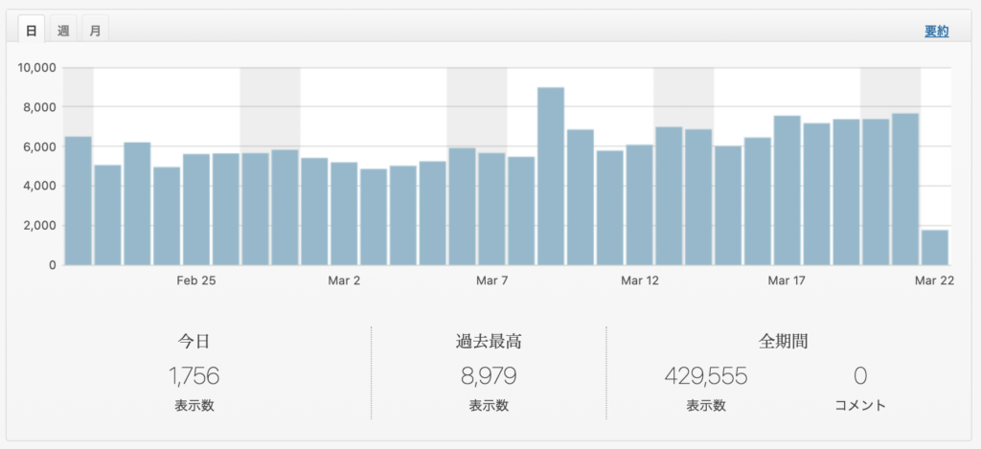Open the 要約 summary link

tap(936, 32)
